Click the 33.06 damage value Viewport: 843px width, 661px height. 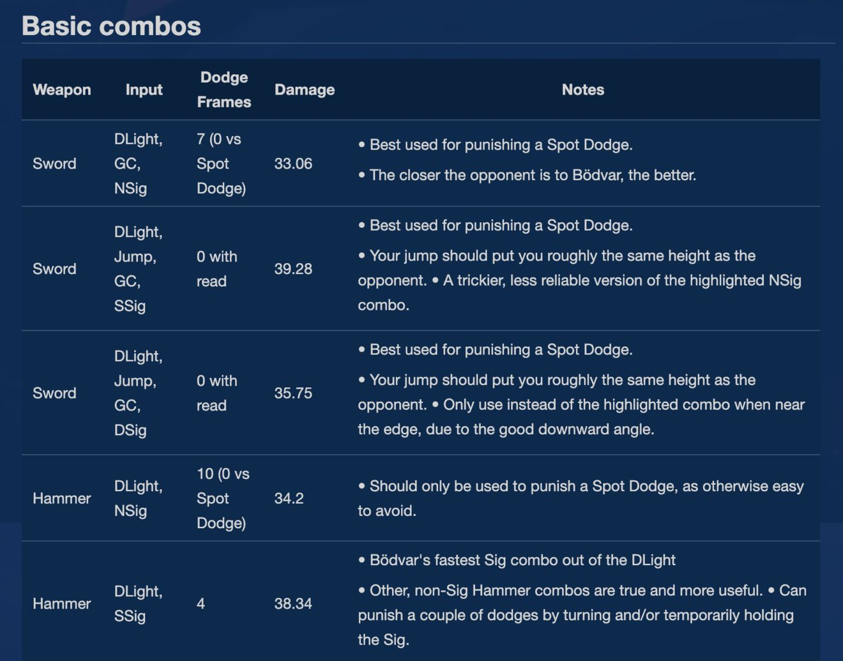293,163
